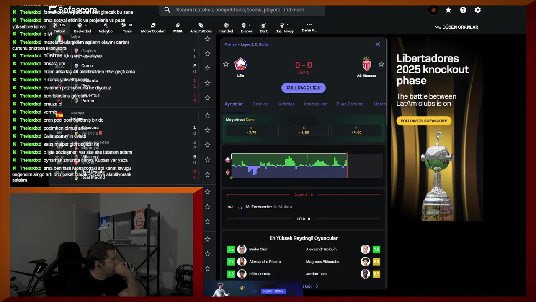This screenshot has height=302, width=536.
Task: Open Berke Özer player avatar
Action: 242,249
